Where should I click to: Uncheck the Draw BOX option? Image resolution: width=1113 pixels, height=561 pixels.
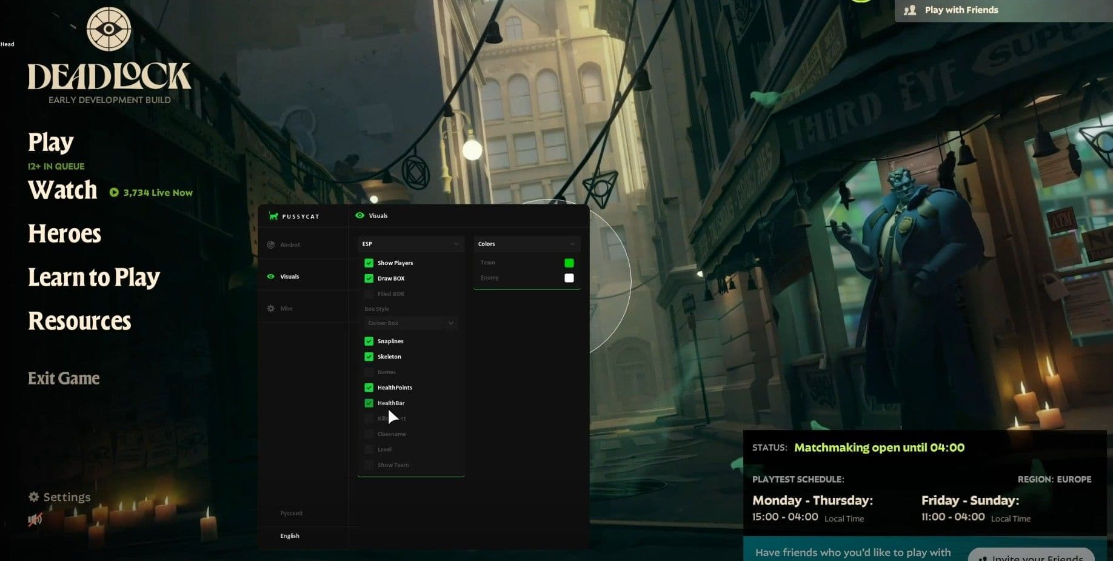[x=369, y=278]
